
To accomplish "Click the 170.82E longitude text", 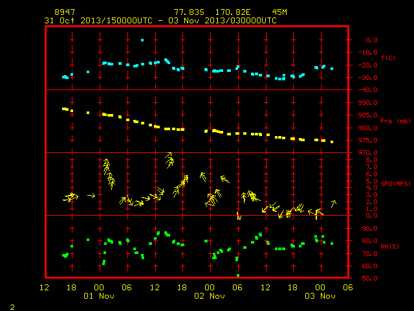I will 233,12.
